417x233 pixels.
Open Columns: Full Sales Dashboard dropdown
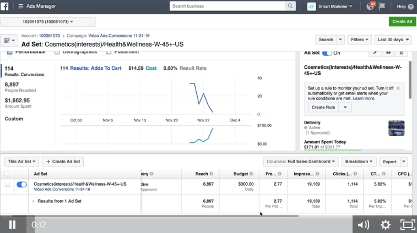[x=301, y=162]
